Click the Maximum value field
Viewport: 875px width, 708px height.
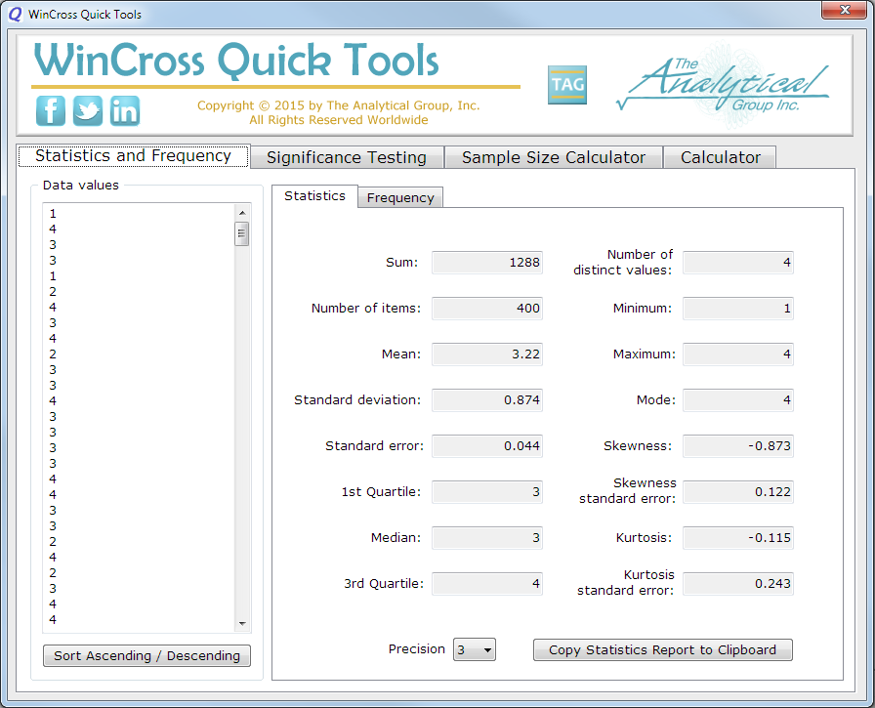tap(737, 354)
